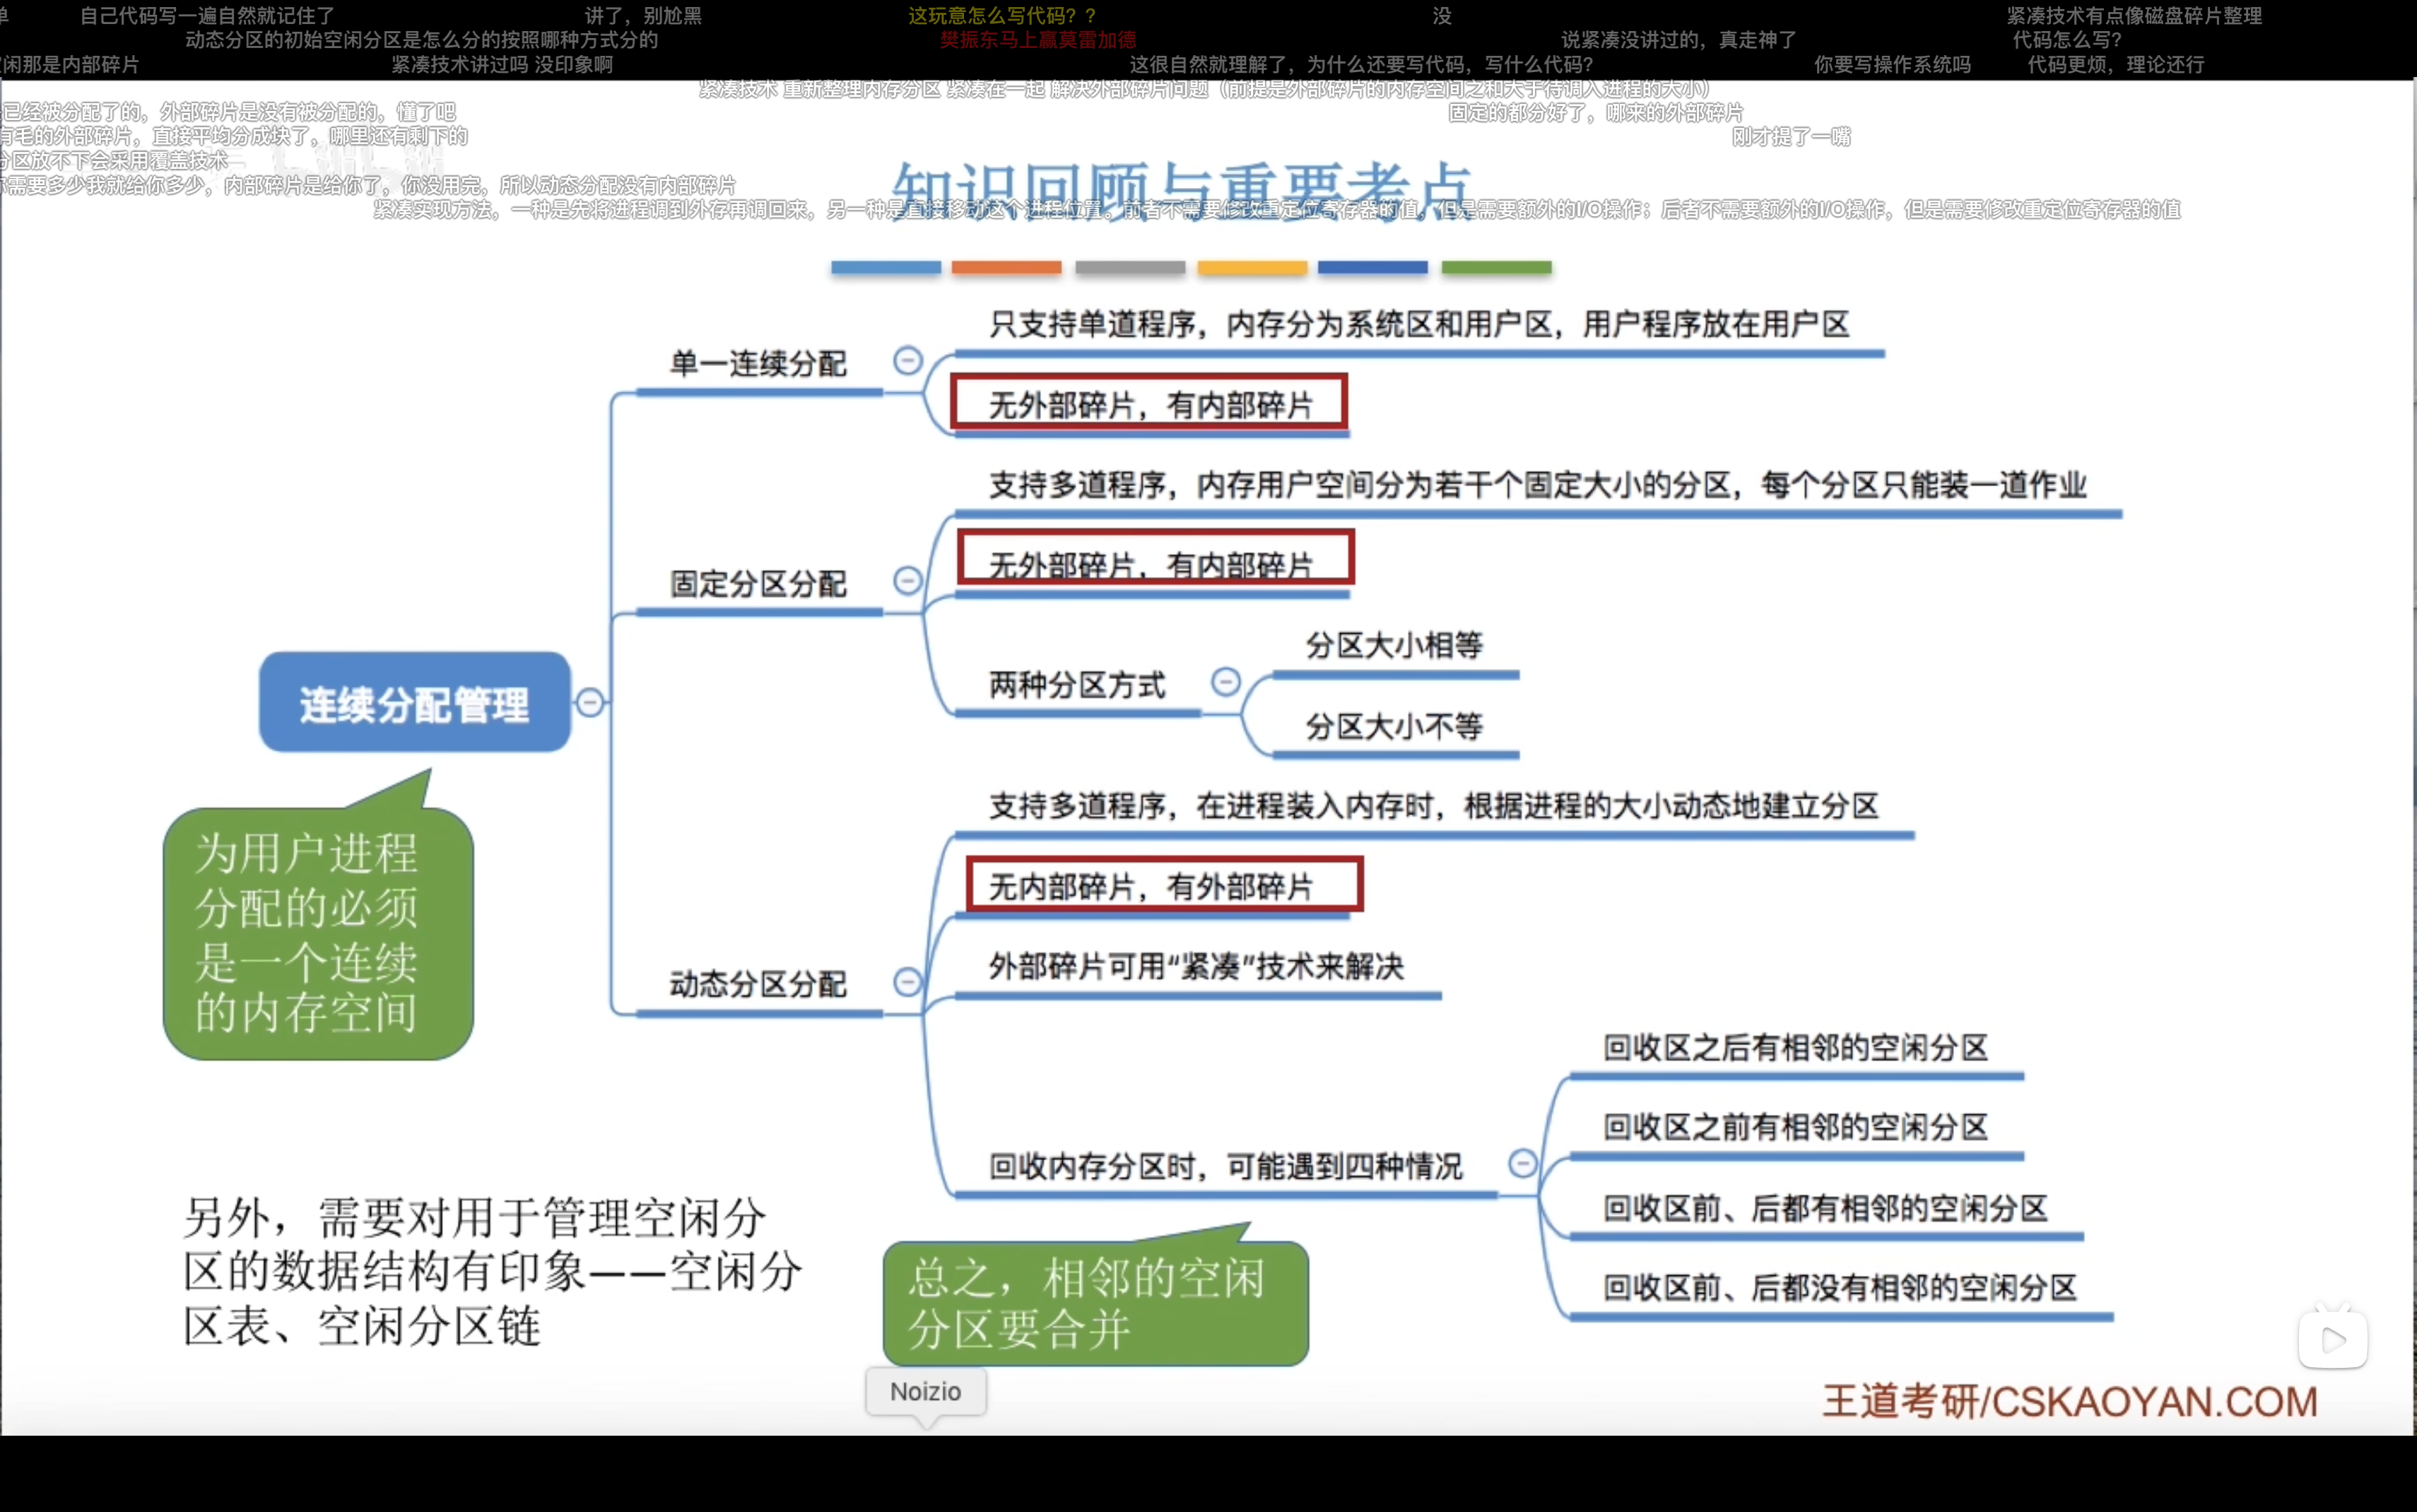Select the 动态分区分配 node label
This screenshot has height=1512, width=2417.
pyautogui.click(x=758, y=985)
